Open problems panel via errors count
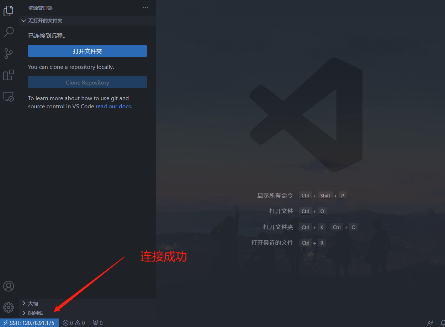This screenshot has width=445, height=327. pyautogui.click(x=68, y=323)
